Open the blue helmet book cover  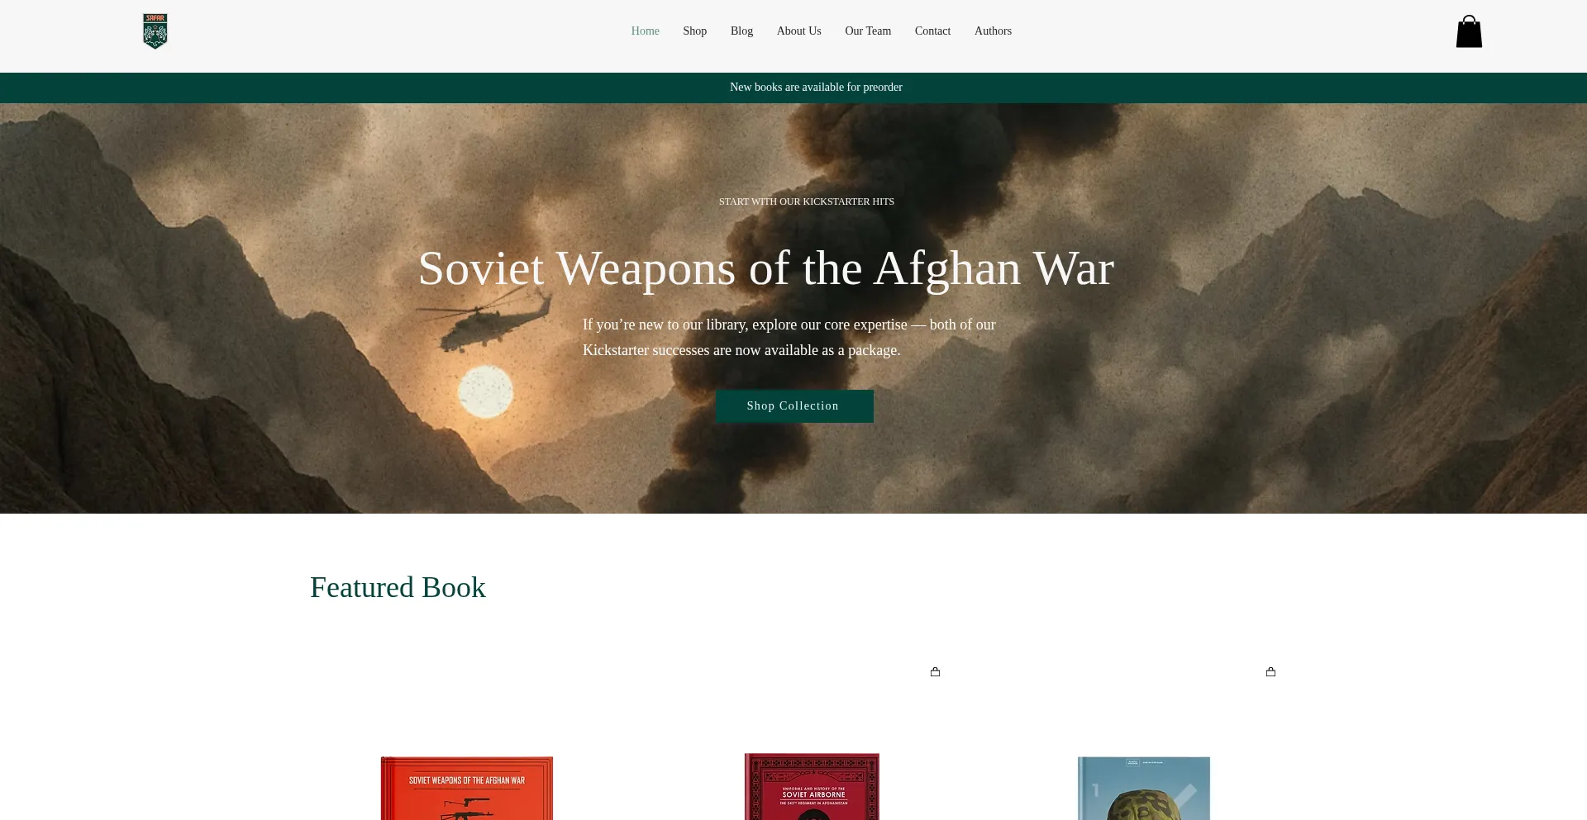(x=1144, y=788)
